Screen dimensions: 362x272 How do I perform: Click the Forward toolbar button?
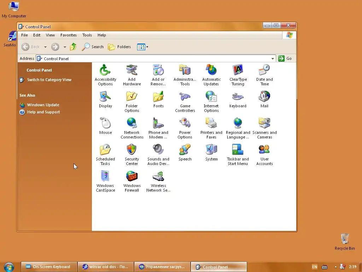click(55, 47)
